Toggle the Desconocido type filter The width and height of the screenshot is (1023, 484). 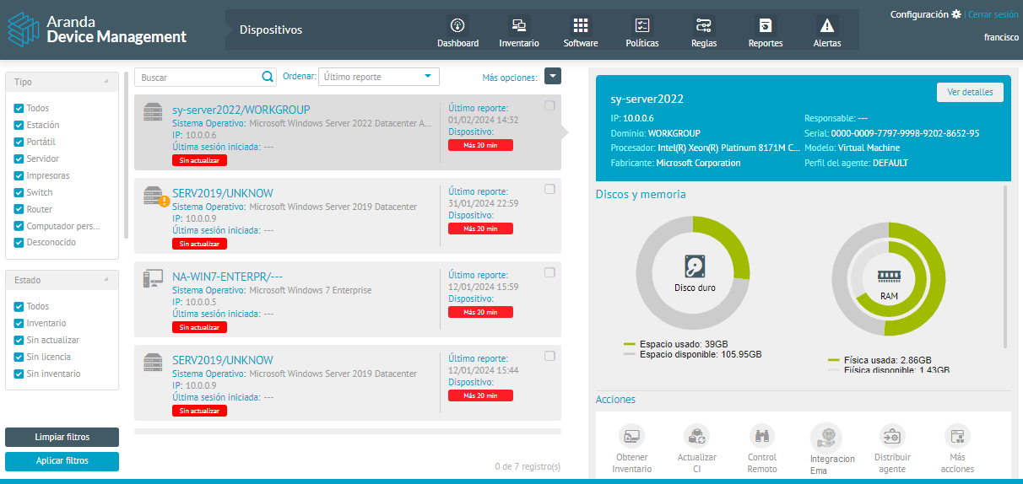19,243
